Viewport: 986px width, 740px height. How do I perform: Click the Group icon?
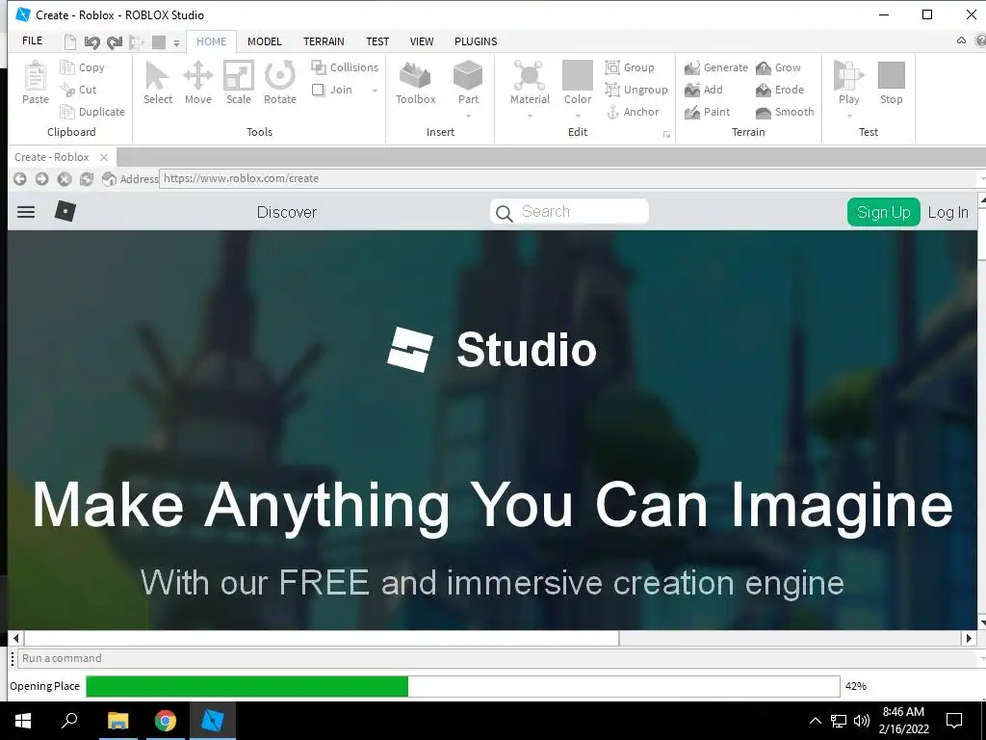coord(612,66)
